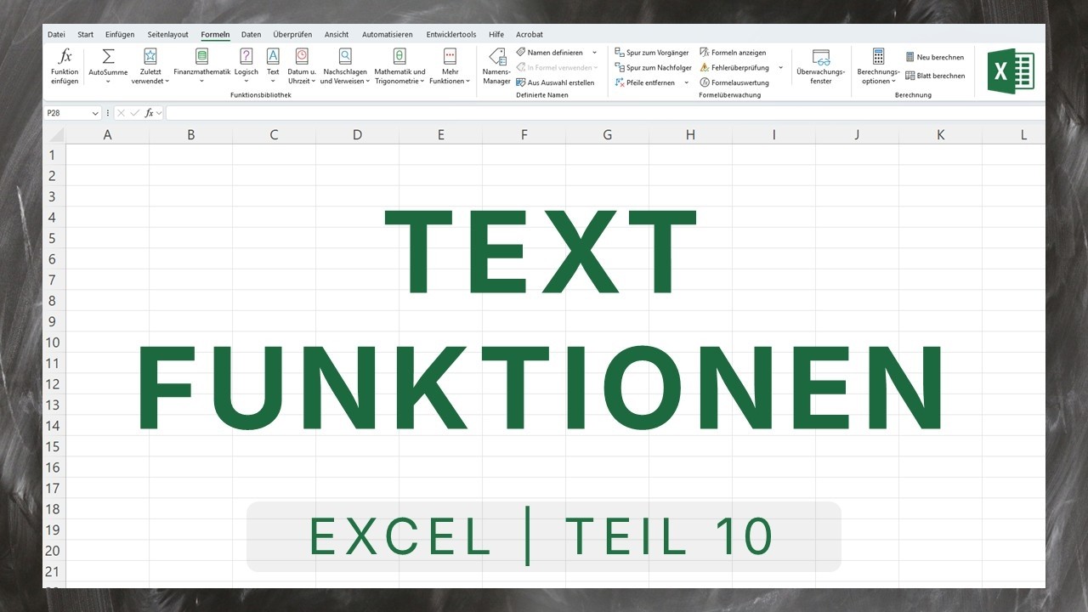The image size is (1088, 612).
Task: Click into the formula bar input
Action: pyautogui.click(x=605, y=113)
